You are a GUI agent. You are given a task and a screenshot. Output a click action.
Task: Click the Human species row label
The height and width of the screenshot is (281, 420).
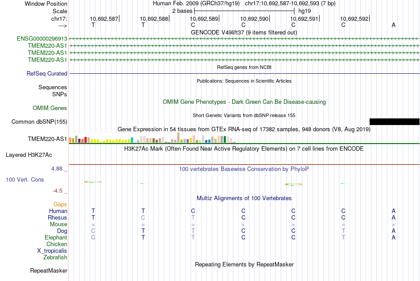click(x=58, y=211)
